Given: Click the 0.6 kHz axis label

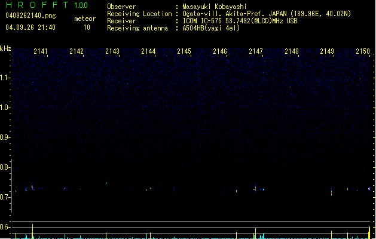Looking at the screenshot, I should (5, 227).
